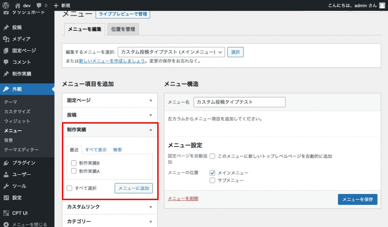Image resolution: width=388 pixels, height=227 pixels.
Task: Expand the カスタムリンク accordion section
Action: coord(110,207)
